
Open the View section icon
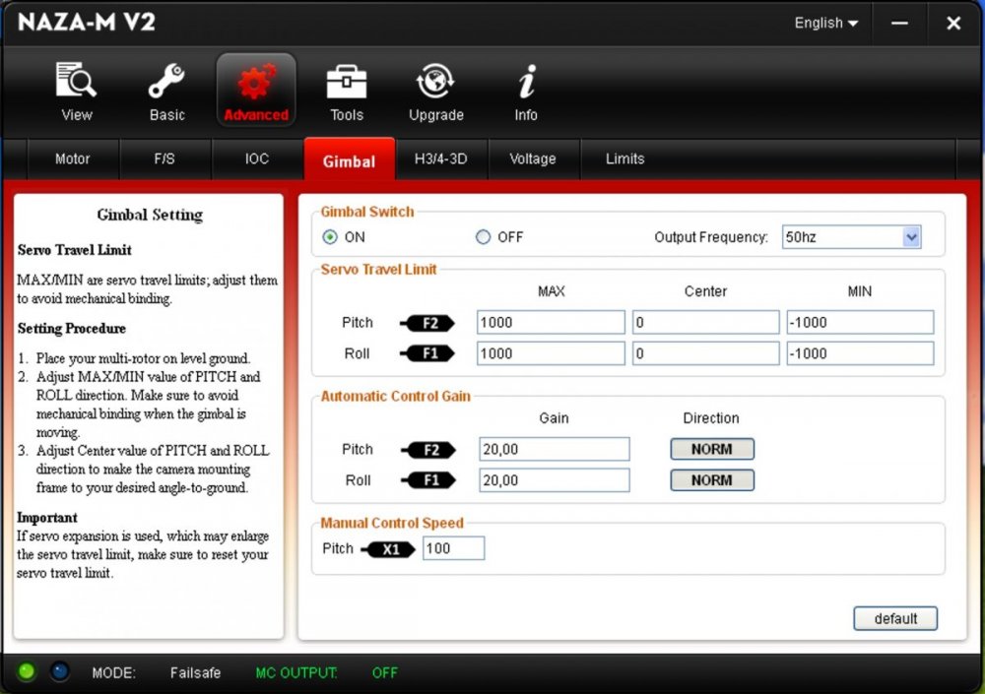pos(76,92)
